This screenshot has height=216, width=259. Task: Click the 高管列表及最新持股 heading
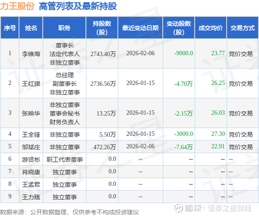tap(78, 6)
